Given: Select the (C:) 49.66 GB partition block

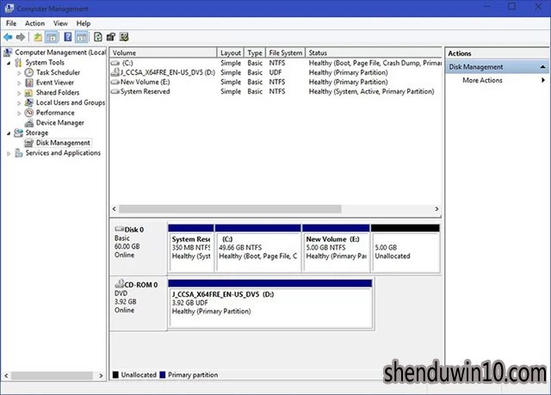Looking at the screenshot, I should click(x=258, y=248).
